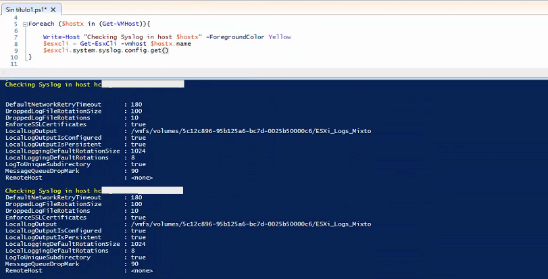The image size is (548, 279).
Task: Click the closing brace on line 10
Action: (x=30, y=57)
